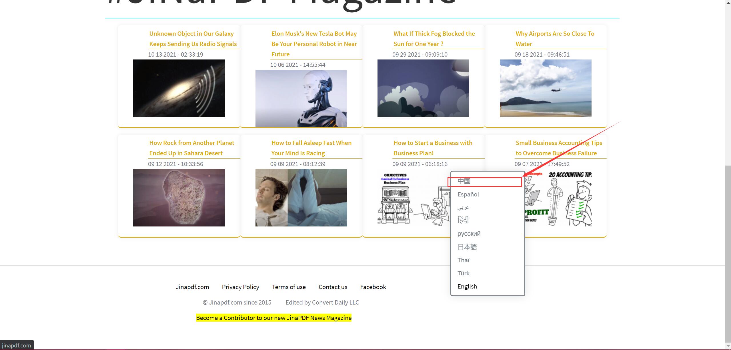Open the sleeping man article image
This screenshot has height=350, width=731.
[301, 198]
